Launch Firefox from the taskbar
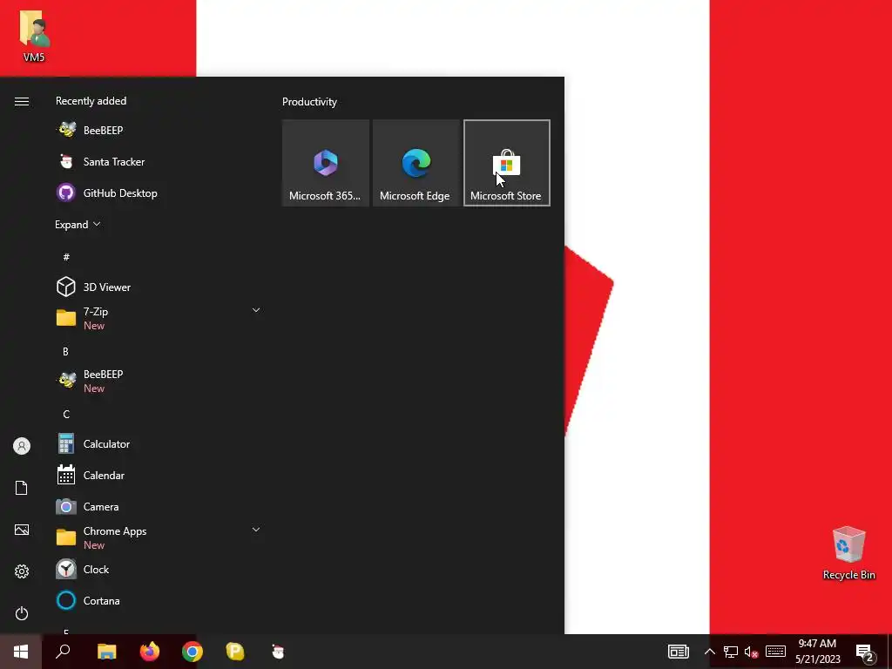The image size is (892, 669). [150, 652]
